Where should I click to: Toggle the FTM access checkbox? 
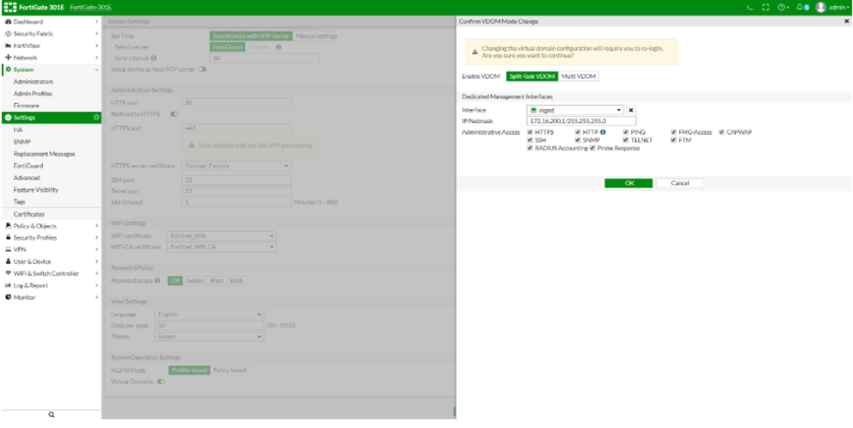(673, 140)
